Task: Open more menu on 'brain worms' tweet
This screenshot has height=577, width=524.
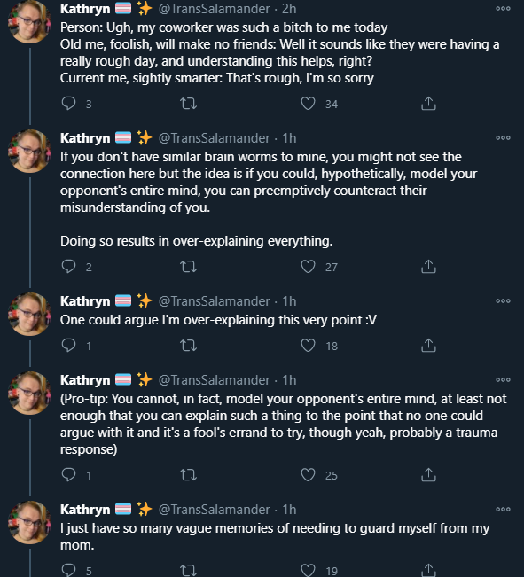Action: (x=503, y=137)
